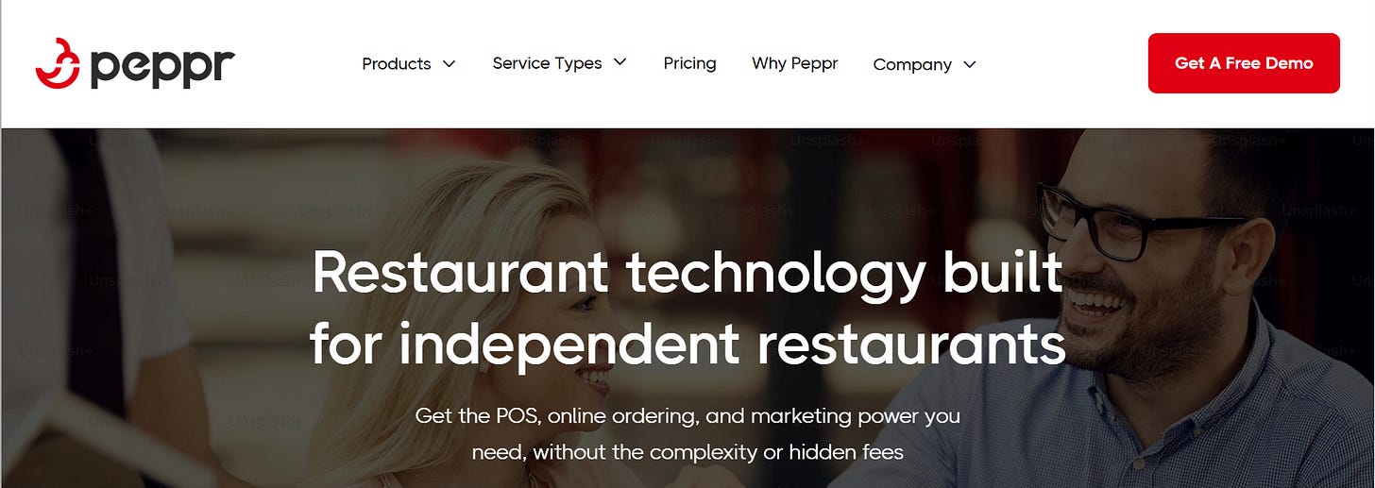Screen dimensions: 1375x488
Task: Expand the chevron beside Service Types
Action: click(620, 62)
